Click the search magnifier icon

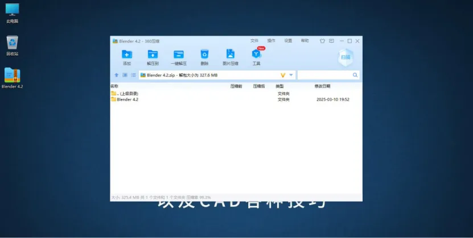pyautogui.click(x=355, y=75)
